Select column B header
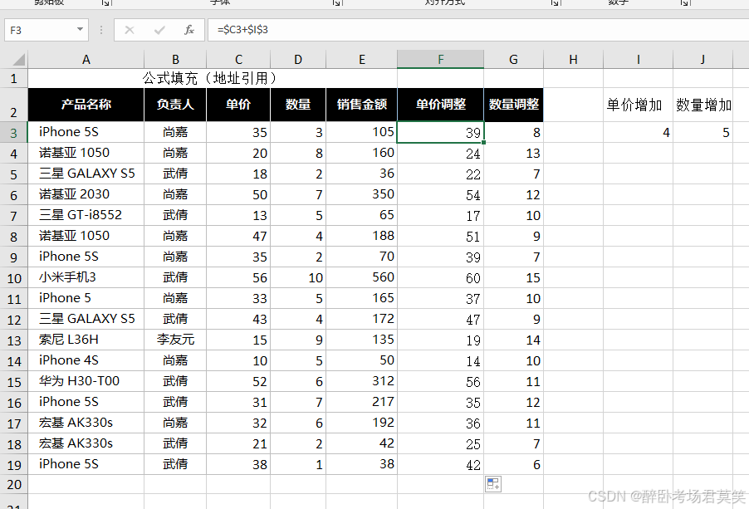Viewport: 749px width, 509px height. coord(175,59)
